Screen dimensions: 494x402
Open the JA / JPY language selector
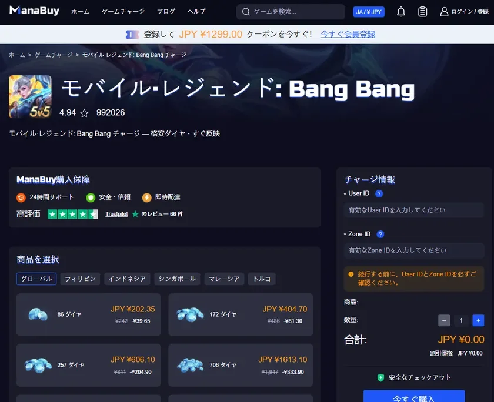tap(368, 11)
